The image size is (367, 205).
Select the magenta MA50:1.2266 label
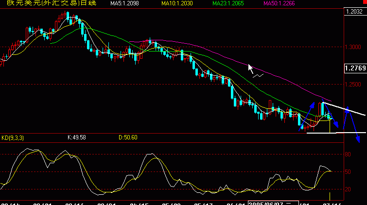coord(279,3)
